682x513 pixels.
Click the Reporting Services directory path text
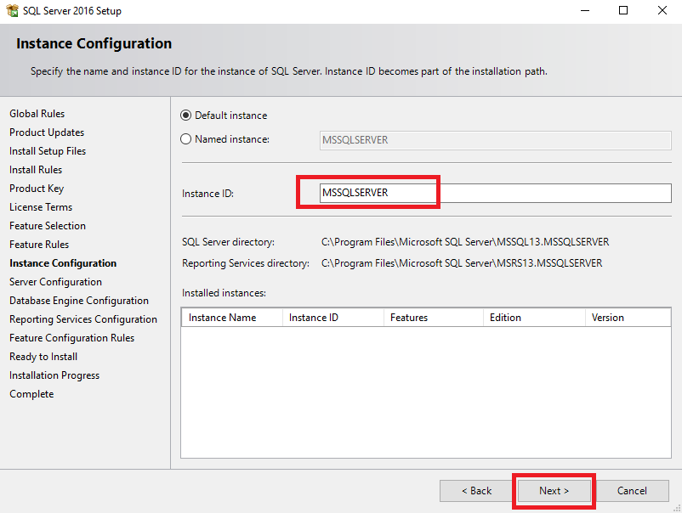pyautogui.click(x=462, y=263)
